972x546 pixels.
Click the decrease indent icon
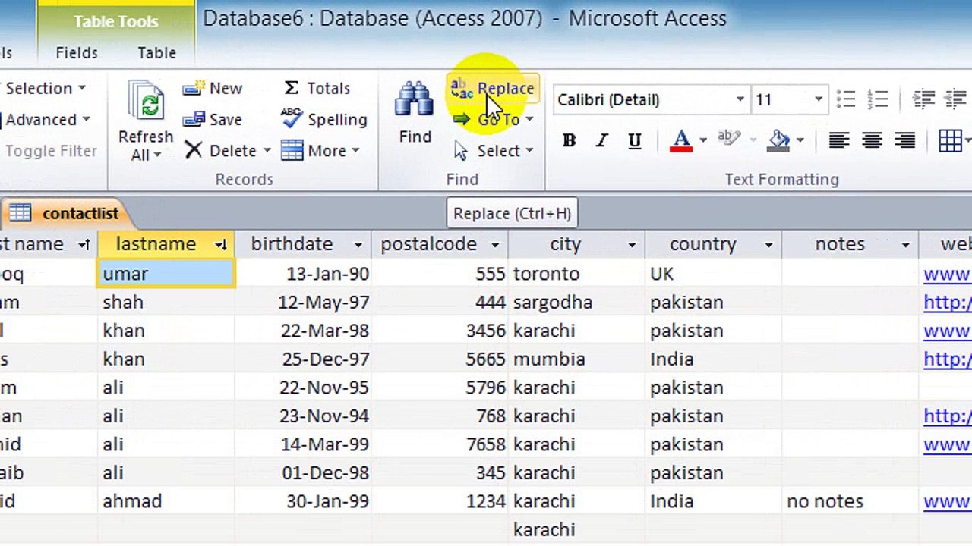(923, 99)
